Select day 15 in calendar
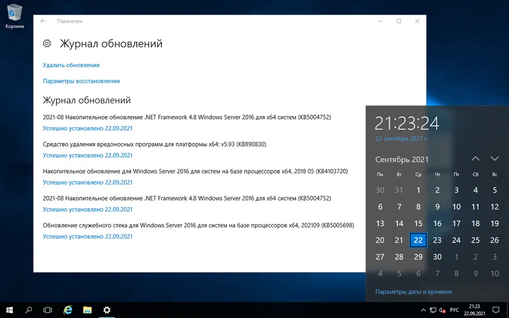 coord(418,223)
